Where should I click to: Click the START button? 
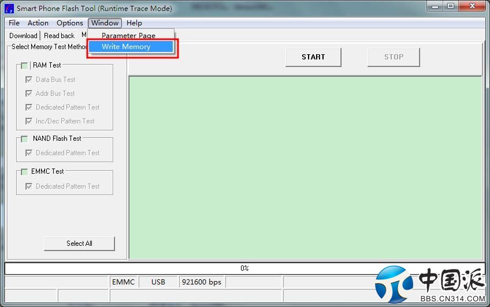coord(313,57)
